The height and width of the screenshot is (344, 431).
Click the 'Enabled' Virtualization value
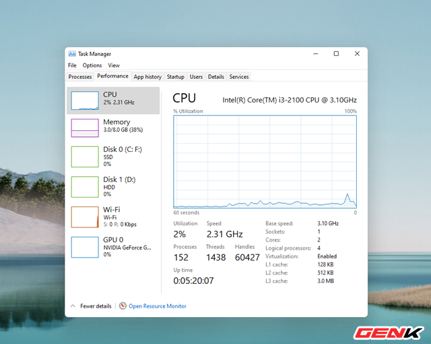point(327,256)
